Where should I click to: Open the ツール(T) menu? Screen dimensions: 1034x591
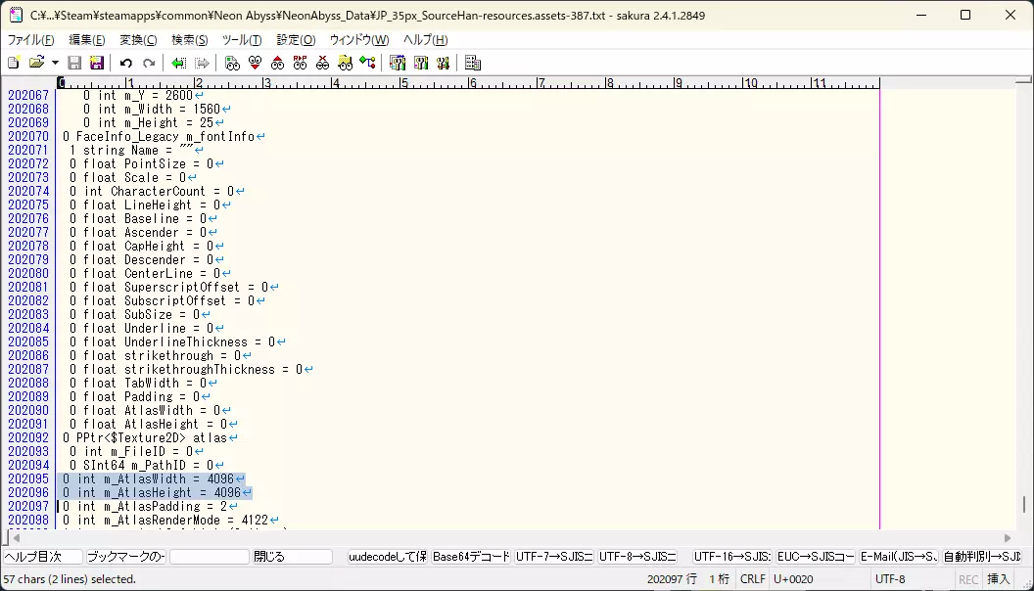tap(242, 40)
